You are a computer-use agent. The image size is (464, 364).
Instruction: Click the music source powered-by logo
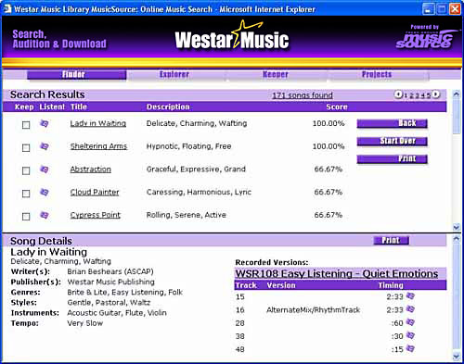(x=426, y=37)
